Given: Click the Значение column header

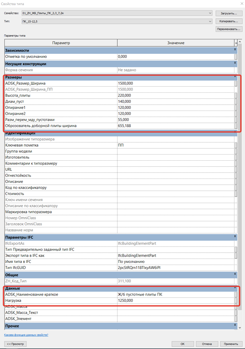Looking at the screenshot, I should coord(176,43).
